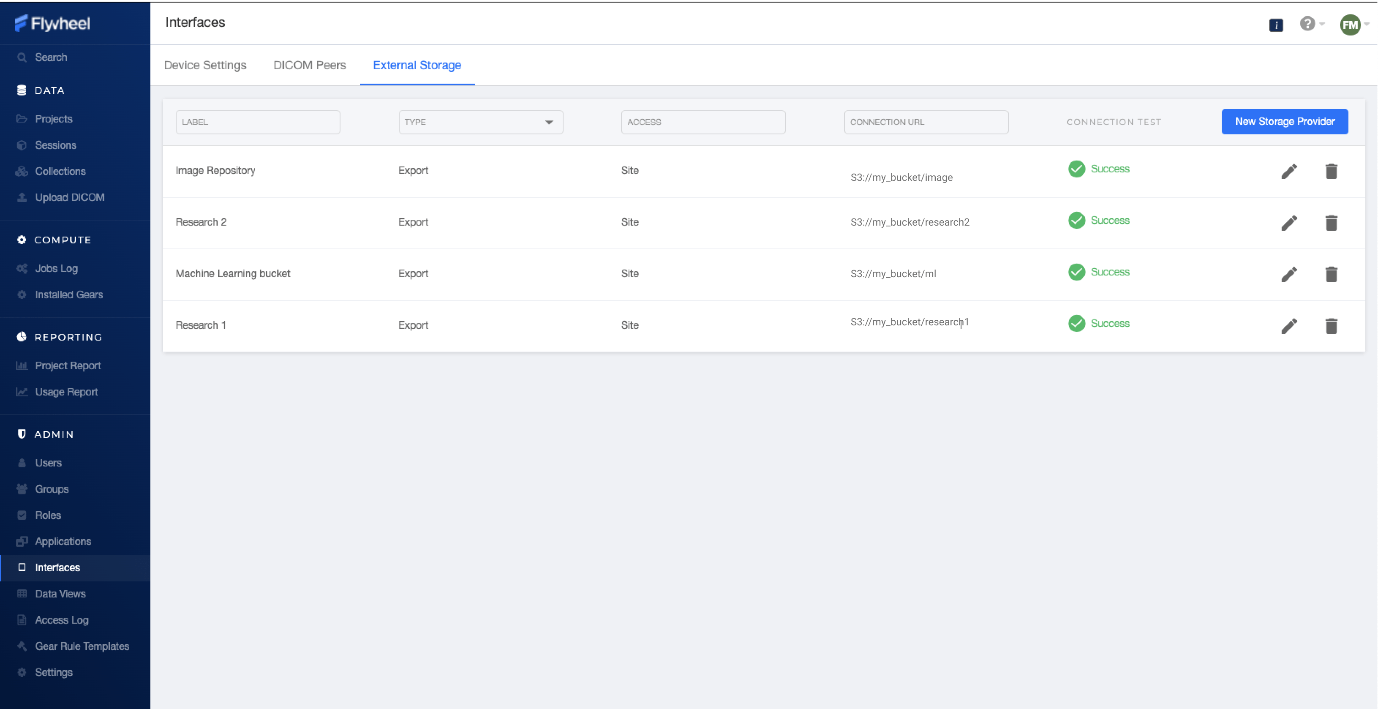Image resolution: width=1378 pixels, height=709 pixels.
Task: Click the New Storage Provider button
Action: click(x=1284, y=121)
